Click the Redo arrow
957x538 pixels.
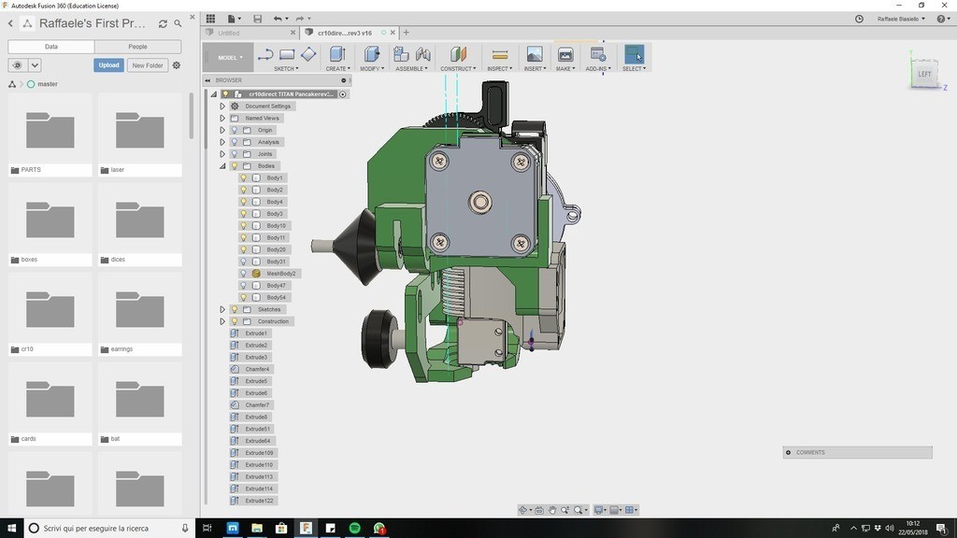point(300,19)
